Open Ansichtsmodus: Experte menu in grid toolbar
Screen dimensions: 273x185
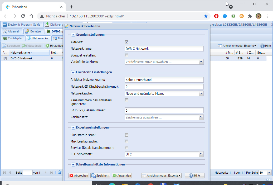coord(237,46)
